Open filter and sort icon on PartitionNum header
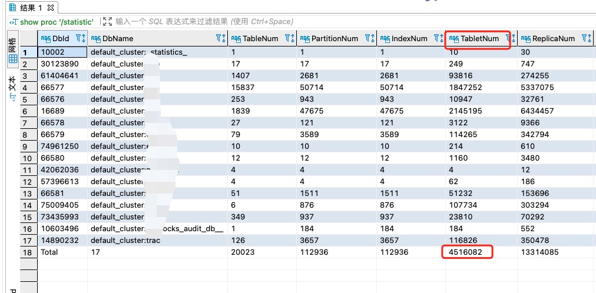The width and height of the screenshot is (596, 293). click(x=370, y=38)
